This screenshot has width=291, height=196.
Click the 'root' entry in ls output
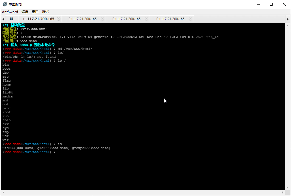pyautogui.click(x=7, y=112)
